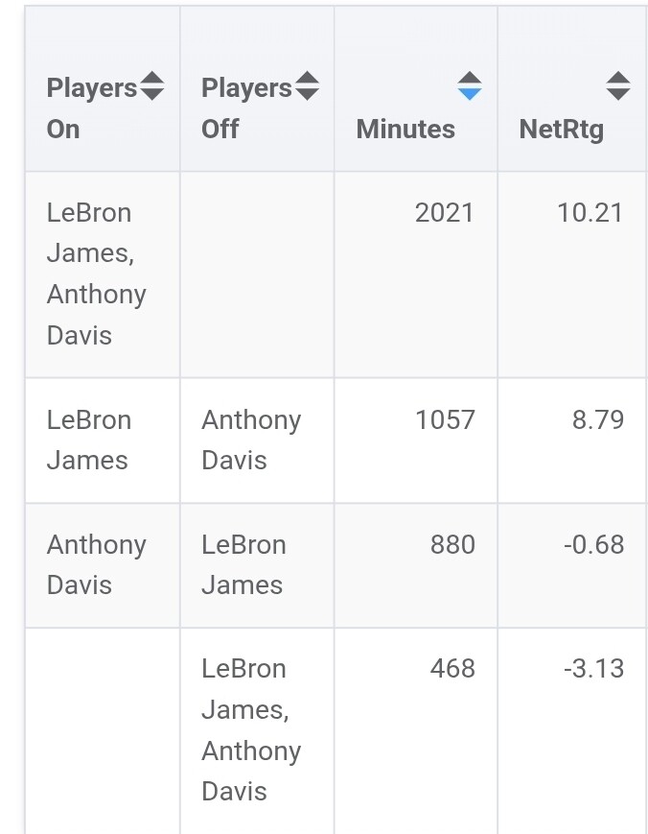This screenshot has height=834, width=648.
Task: Select the Minutes column header label
Action: coord(405,129)
